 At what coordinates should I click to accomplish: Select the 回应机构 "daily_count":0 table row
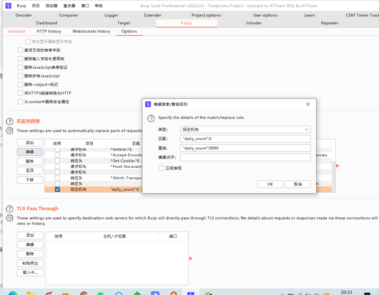click(188, 189)
